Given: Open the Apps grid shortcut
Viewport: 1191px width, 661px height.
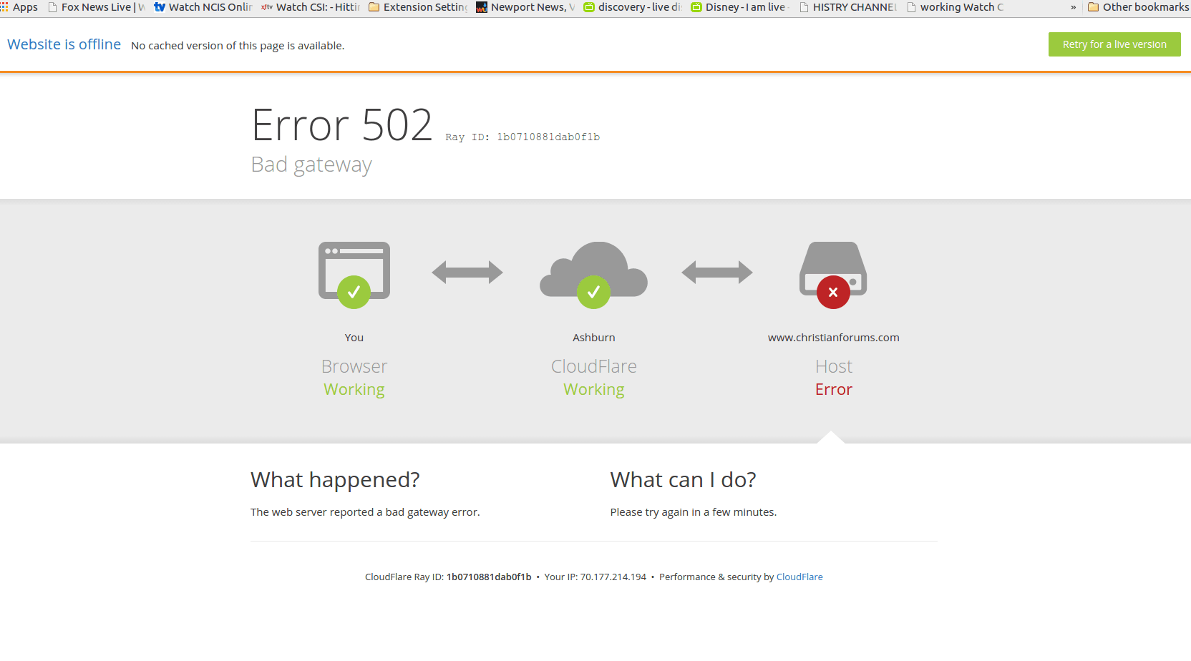Looking at the screenshot, I should (x=19, y=7).
